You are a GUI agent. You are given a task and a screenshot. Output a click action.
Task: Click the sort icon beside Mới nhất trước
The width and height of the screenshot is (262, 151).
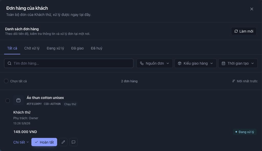(x=234, y=81)
